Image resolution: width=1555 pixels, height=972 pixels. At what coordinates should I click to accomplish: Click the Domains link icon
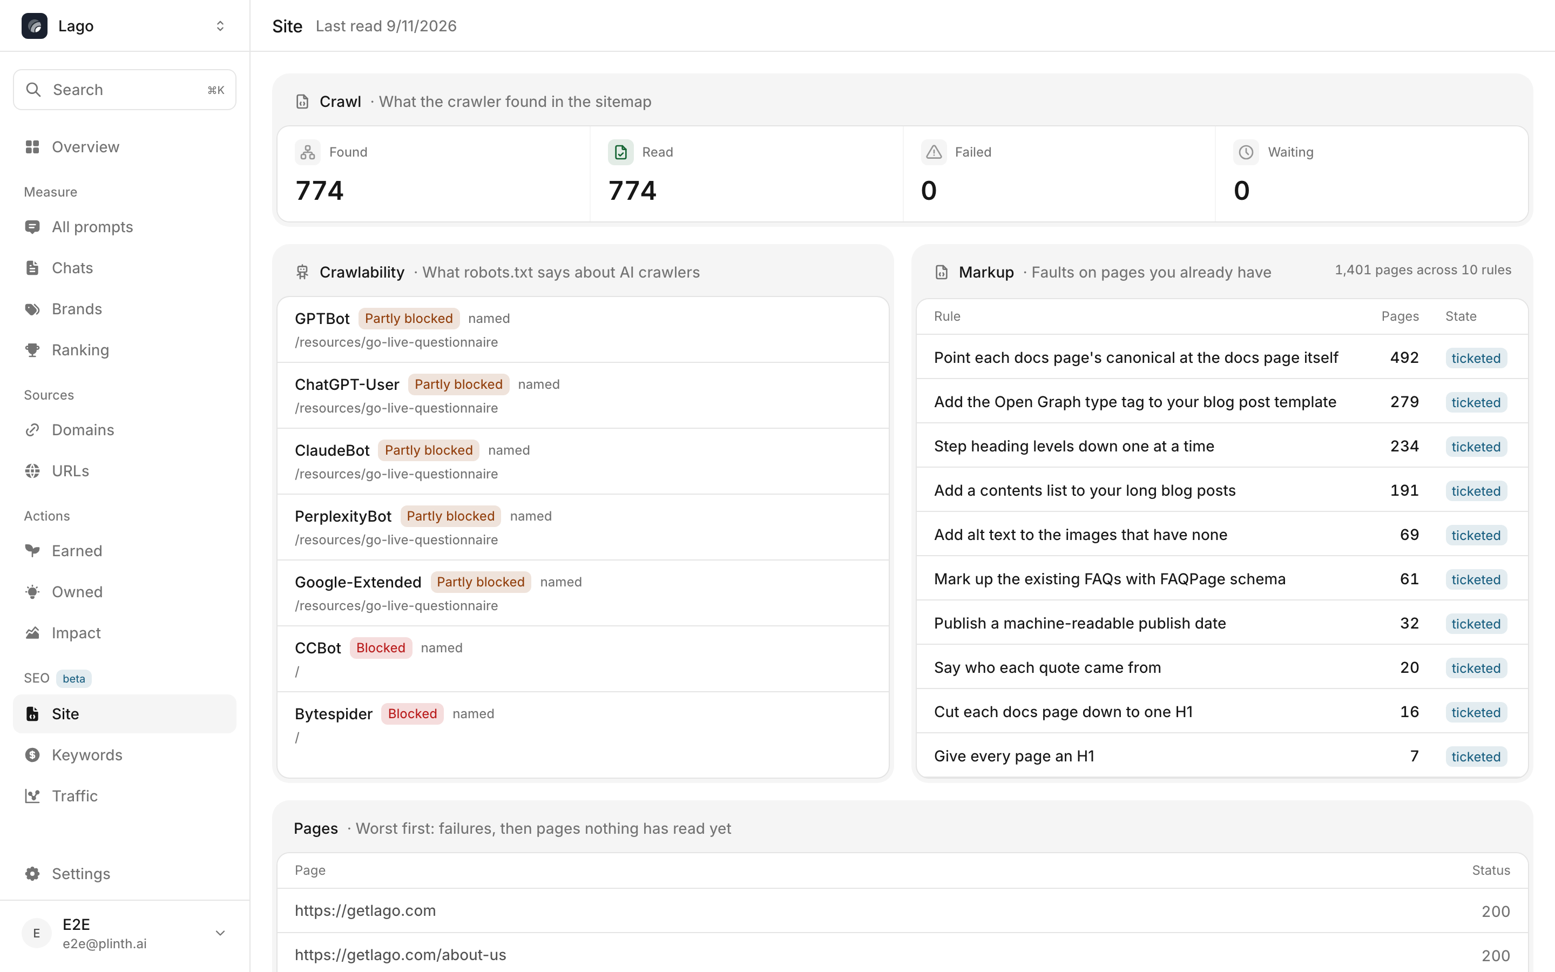click(x=32, y=430)
